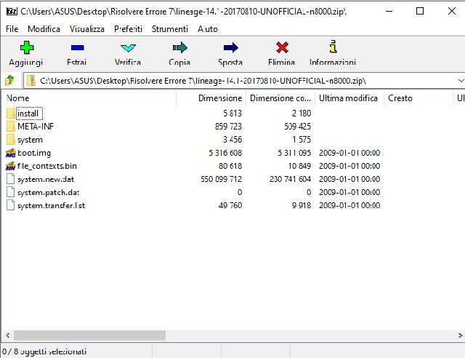Click the green plus Aggiungi icon
Viewport: 465px width, 358px height.
27,47
